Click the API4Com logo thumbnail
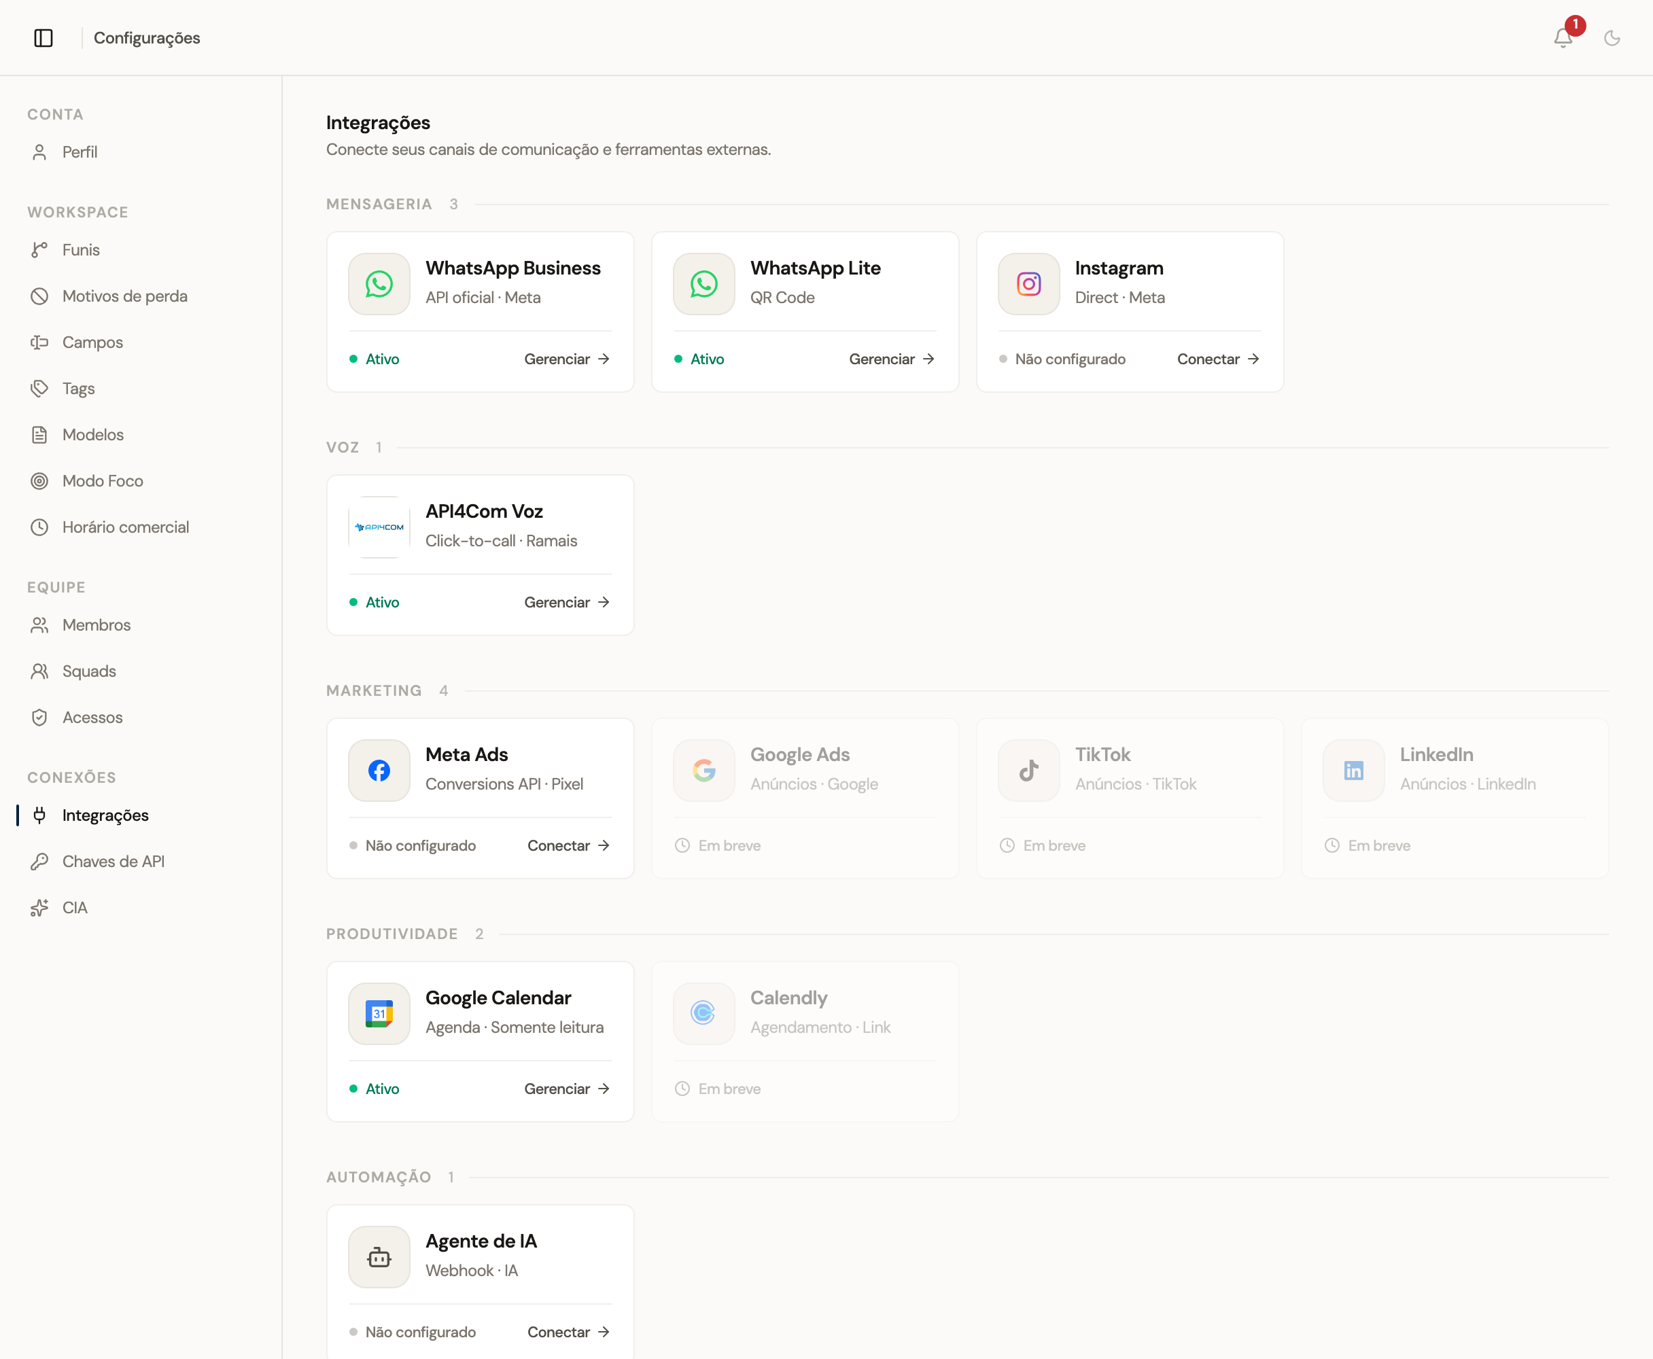This screenshot has width=1653, height=1359. pyautogui.click(x=379, y=527)
